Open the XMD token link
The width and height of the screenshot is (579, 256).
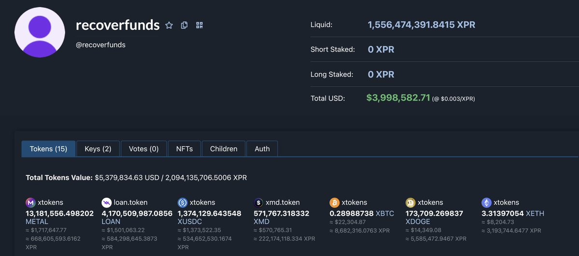pyautogui.click(x=261, y=222)
